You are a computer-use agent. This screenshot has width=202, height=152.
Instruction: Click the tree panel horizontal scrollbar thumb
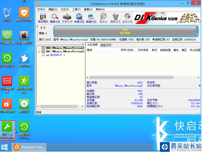[x=59, y=106]
